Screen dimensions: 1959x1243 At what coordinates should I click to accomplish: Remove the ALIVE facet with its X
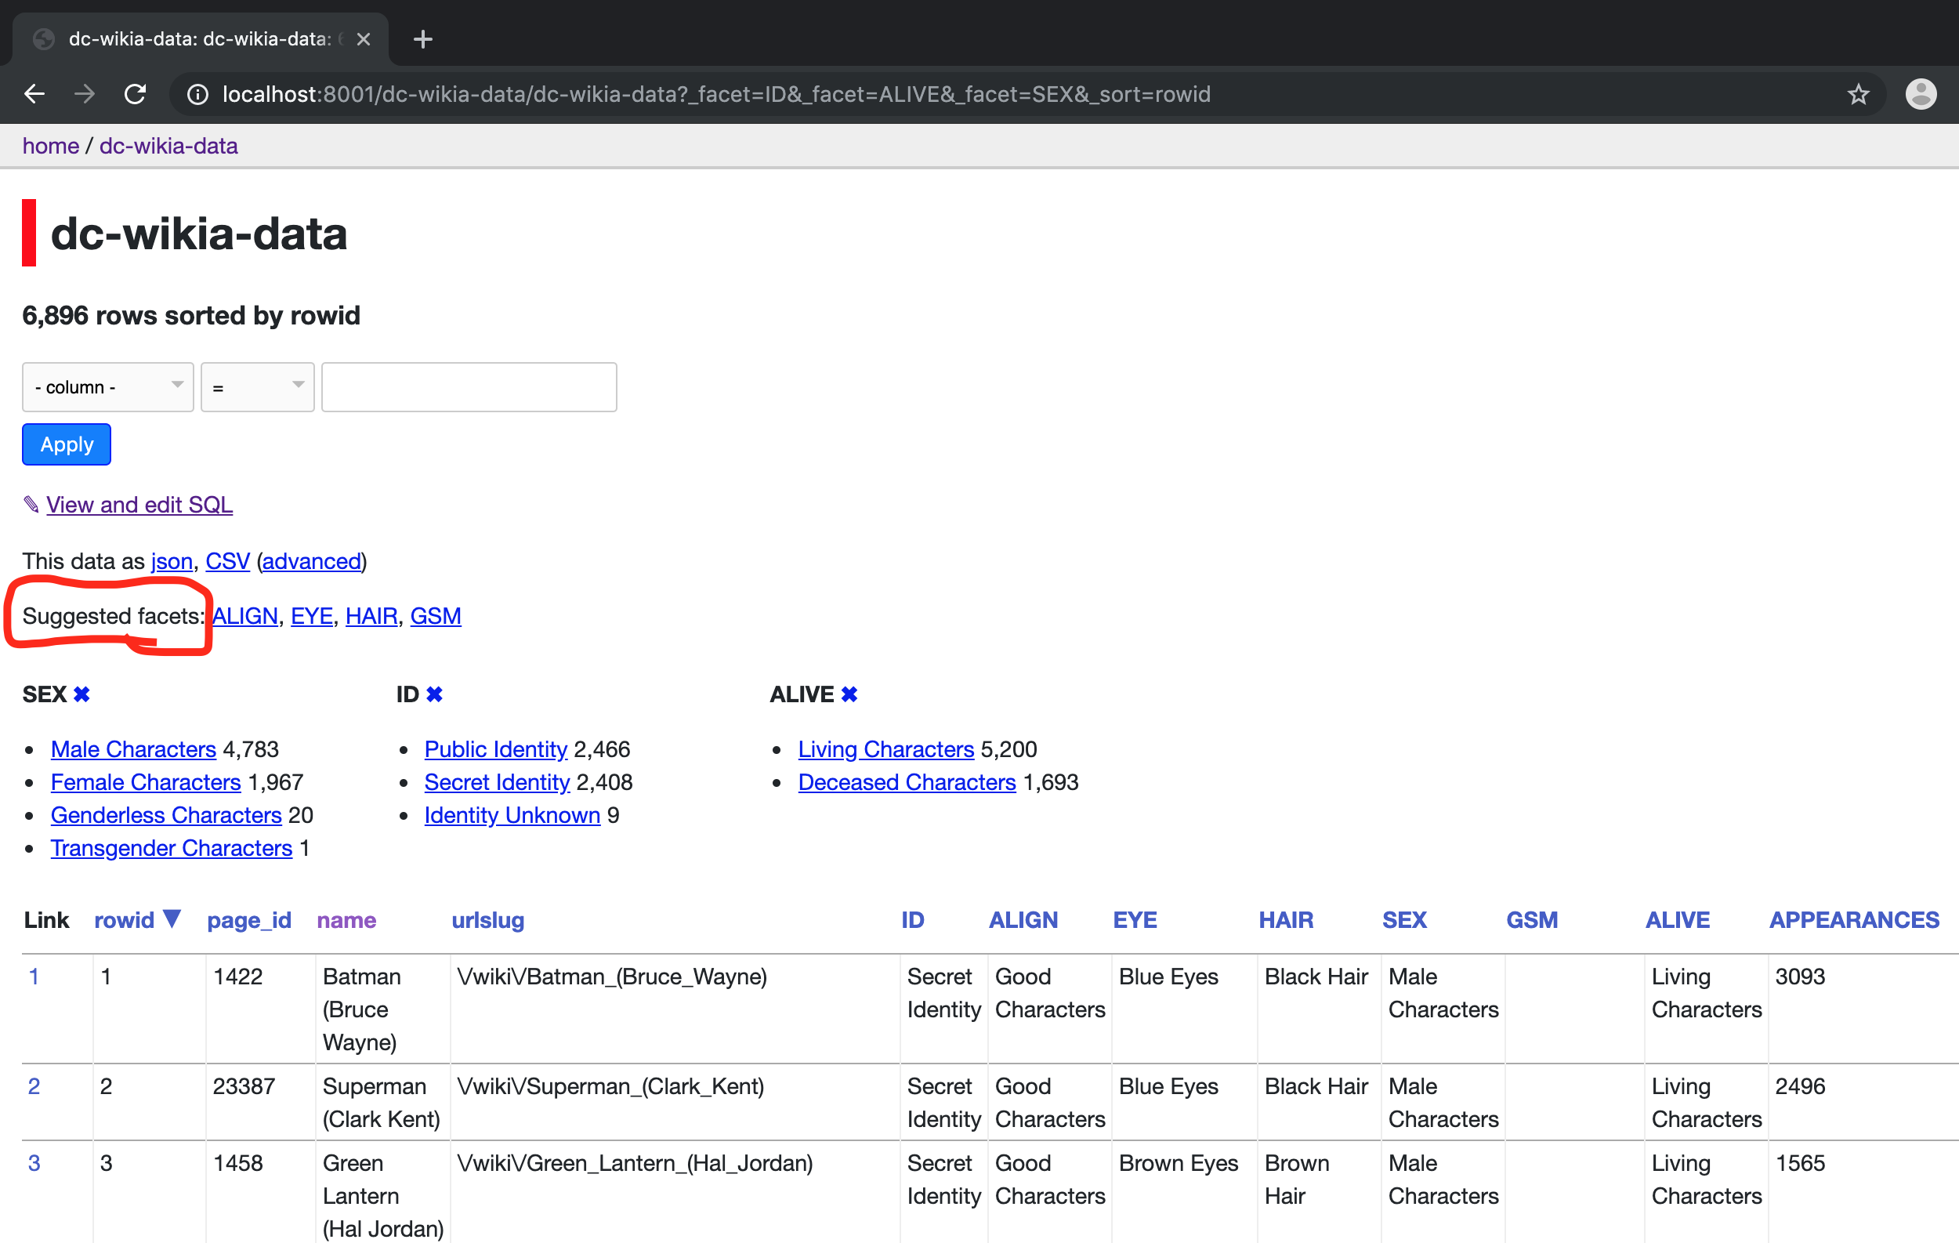tap(849, 694)
